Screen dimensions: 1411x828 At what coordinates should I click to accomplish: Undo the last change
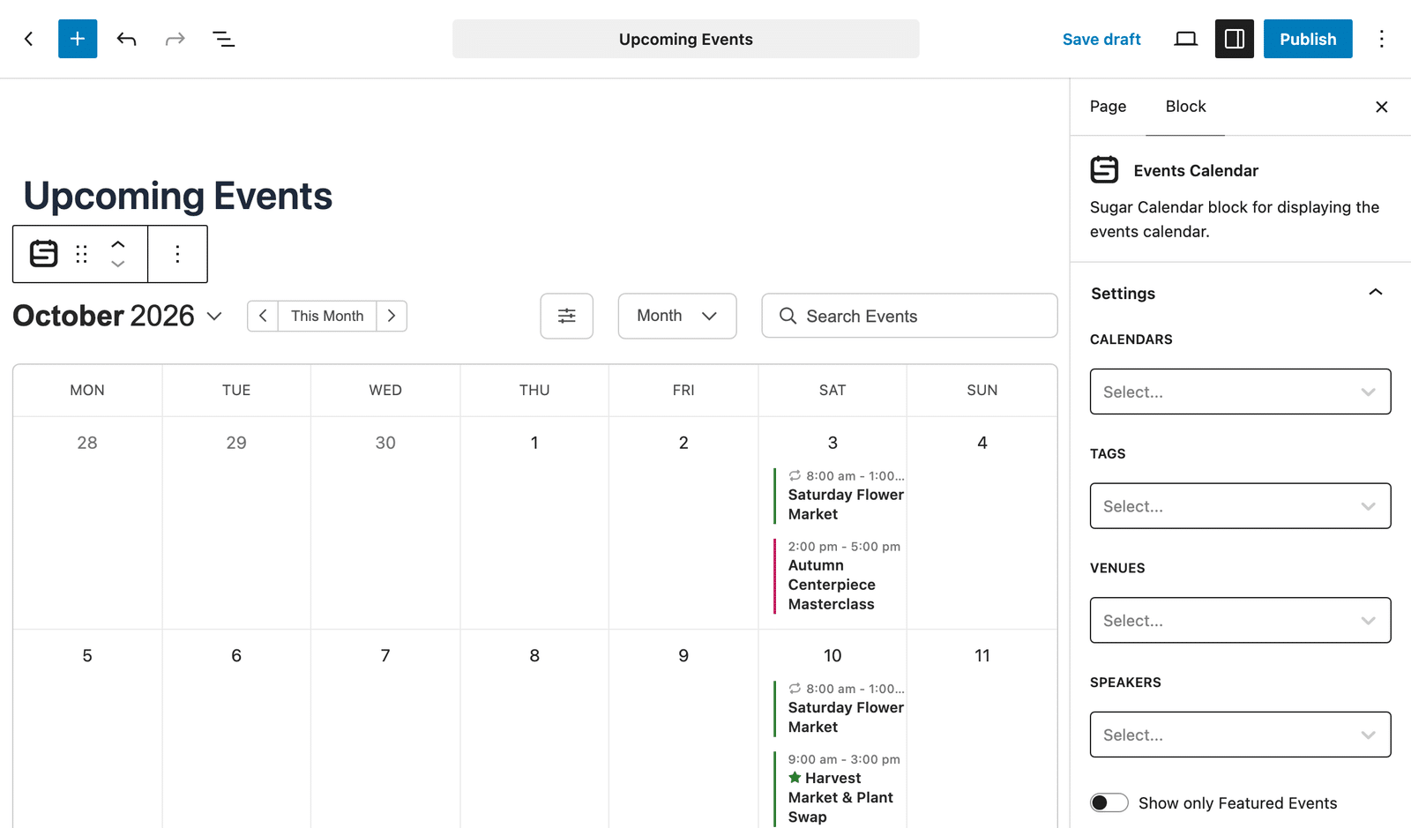click(x=126, y=39)
